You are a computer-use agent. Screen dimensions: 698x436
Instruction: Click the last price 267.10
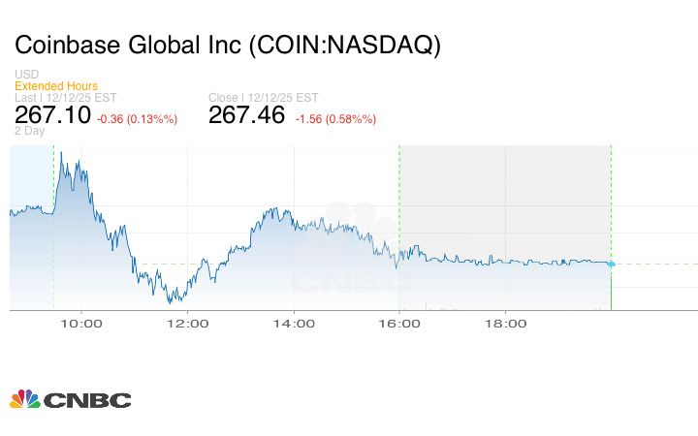pyautogui.click(x=52, y=115)
